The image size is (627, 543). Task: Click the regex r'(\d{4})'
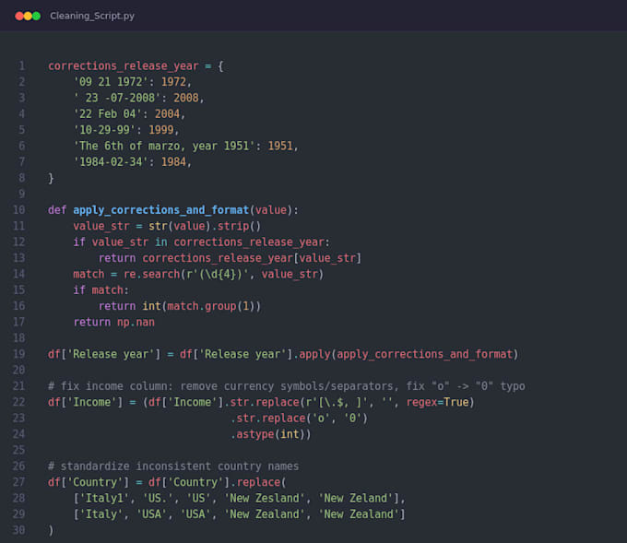(x=218, y=274)
